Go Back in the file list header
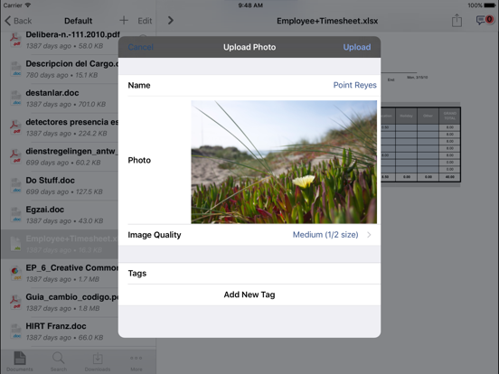The image size is (499, 374). click(18, 21)
